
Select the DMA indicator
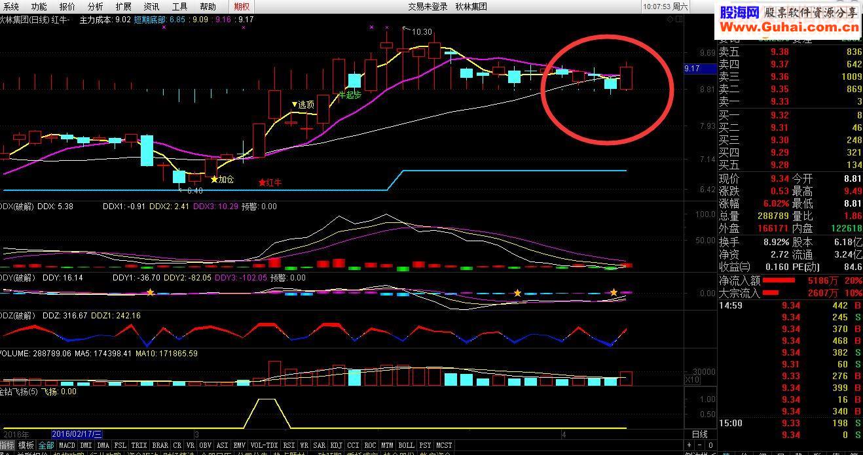tap(103, 446)
